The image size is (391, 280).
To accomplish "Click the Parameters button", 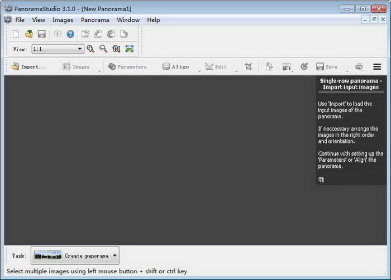I will tap(127, 66).
